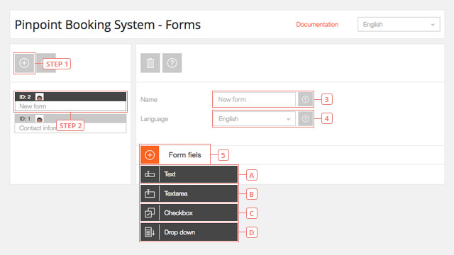
Task: Choose the Text field type icon
Action: pyautogui.click(x=150, y=174)
